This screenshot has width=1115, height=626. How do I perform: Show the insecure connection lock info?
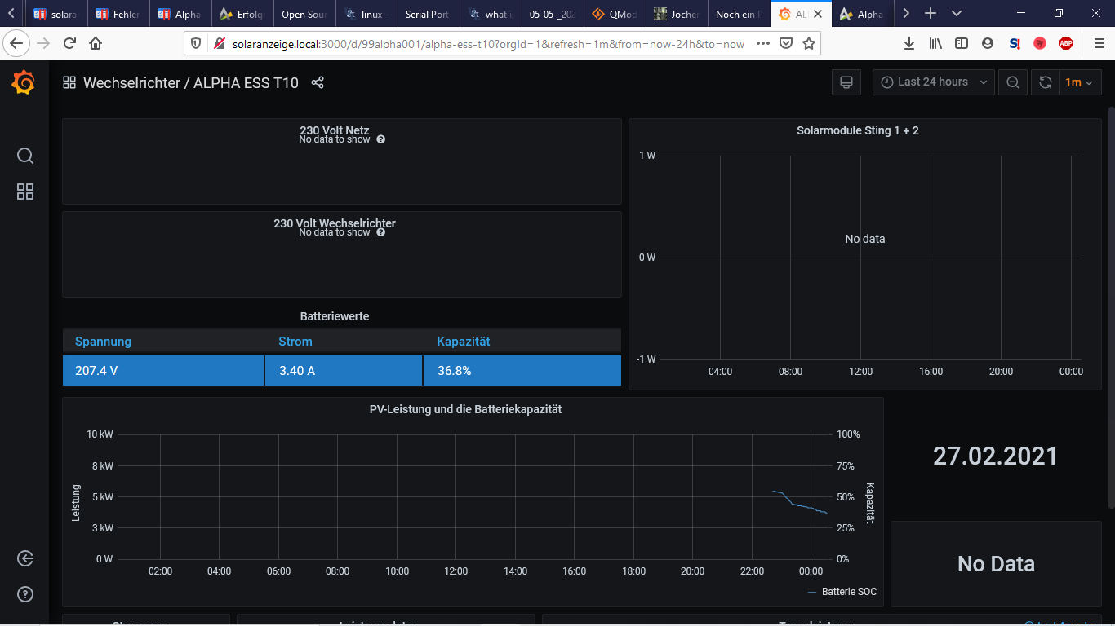pos(219,43)
